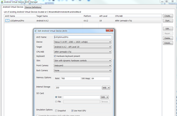The width and height of the screenshot is (177, 116).
Task: Click the Details... button
Action: pos(168,43)
